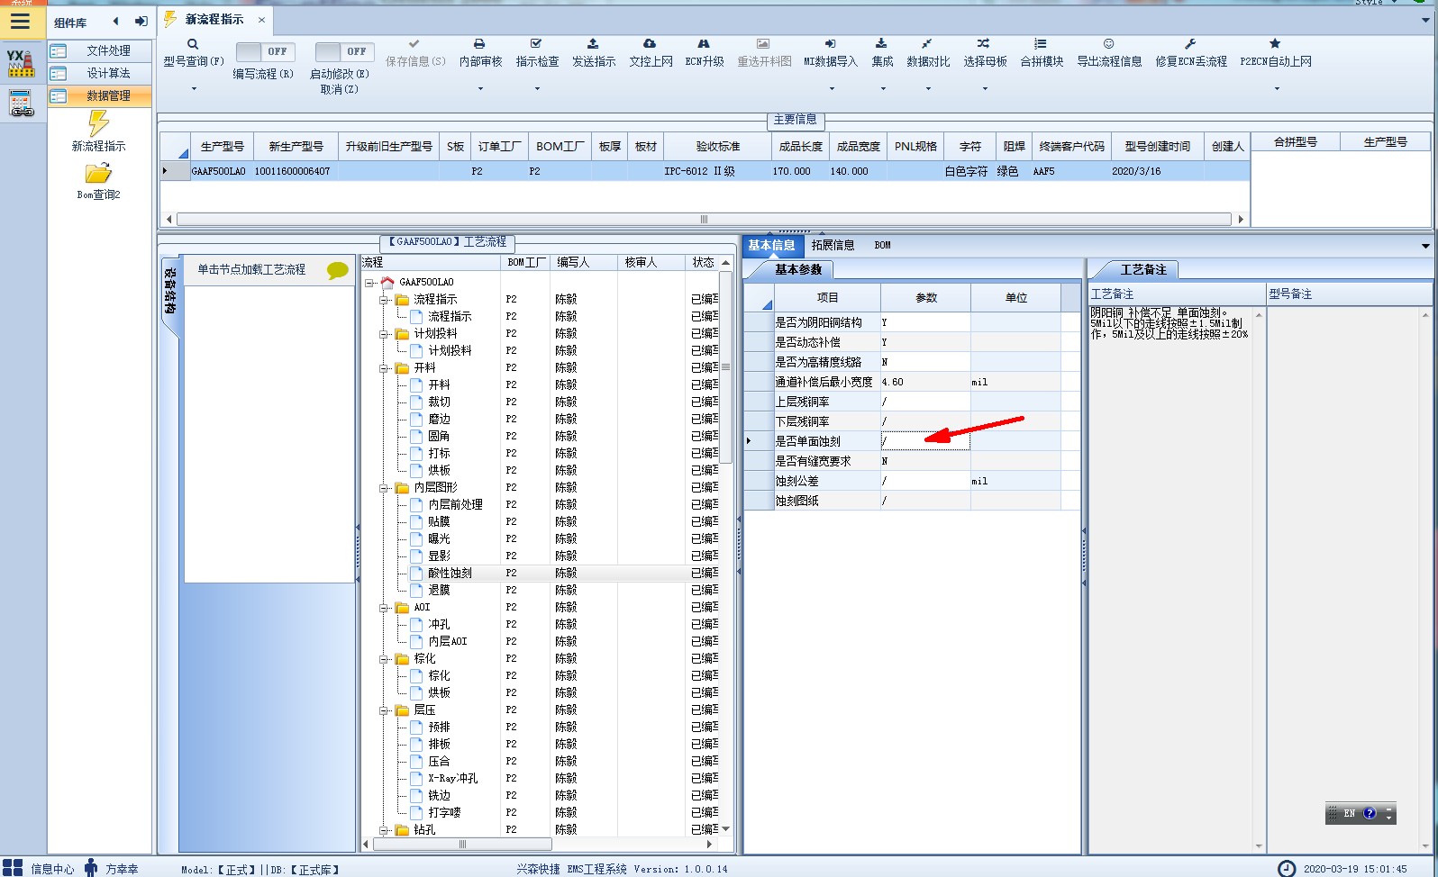Image resolution: width=1438 pixels, height=877 pixels.
Task: Switch to 拓展信息 tab
Action: pos(833,245)
